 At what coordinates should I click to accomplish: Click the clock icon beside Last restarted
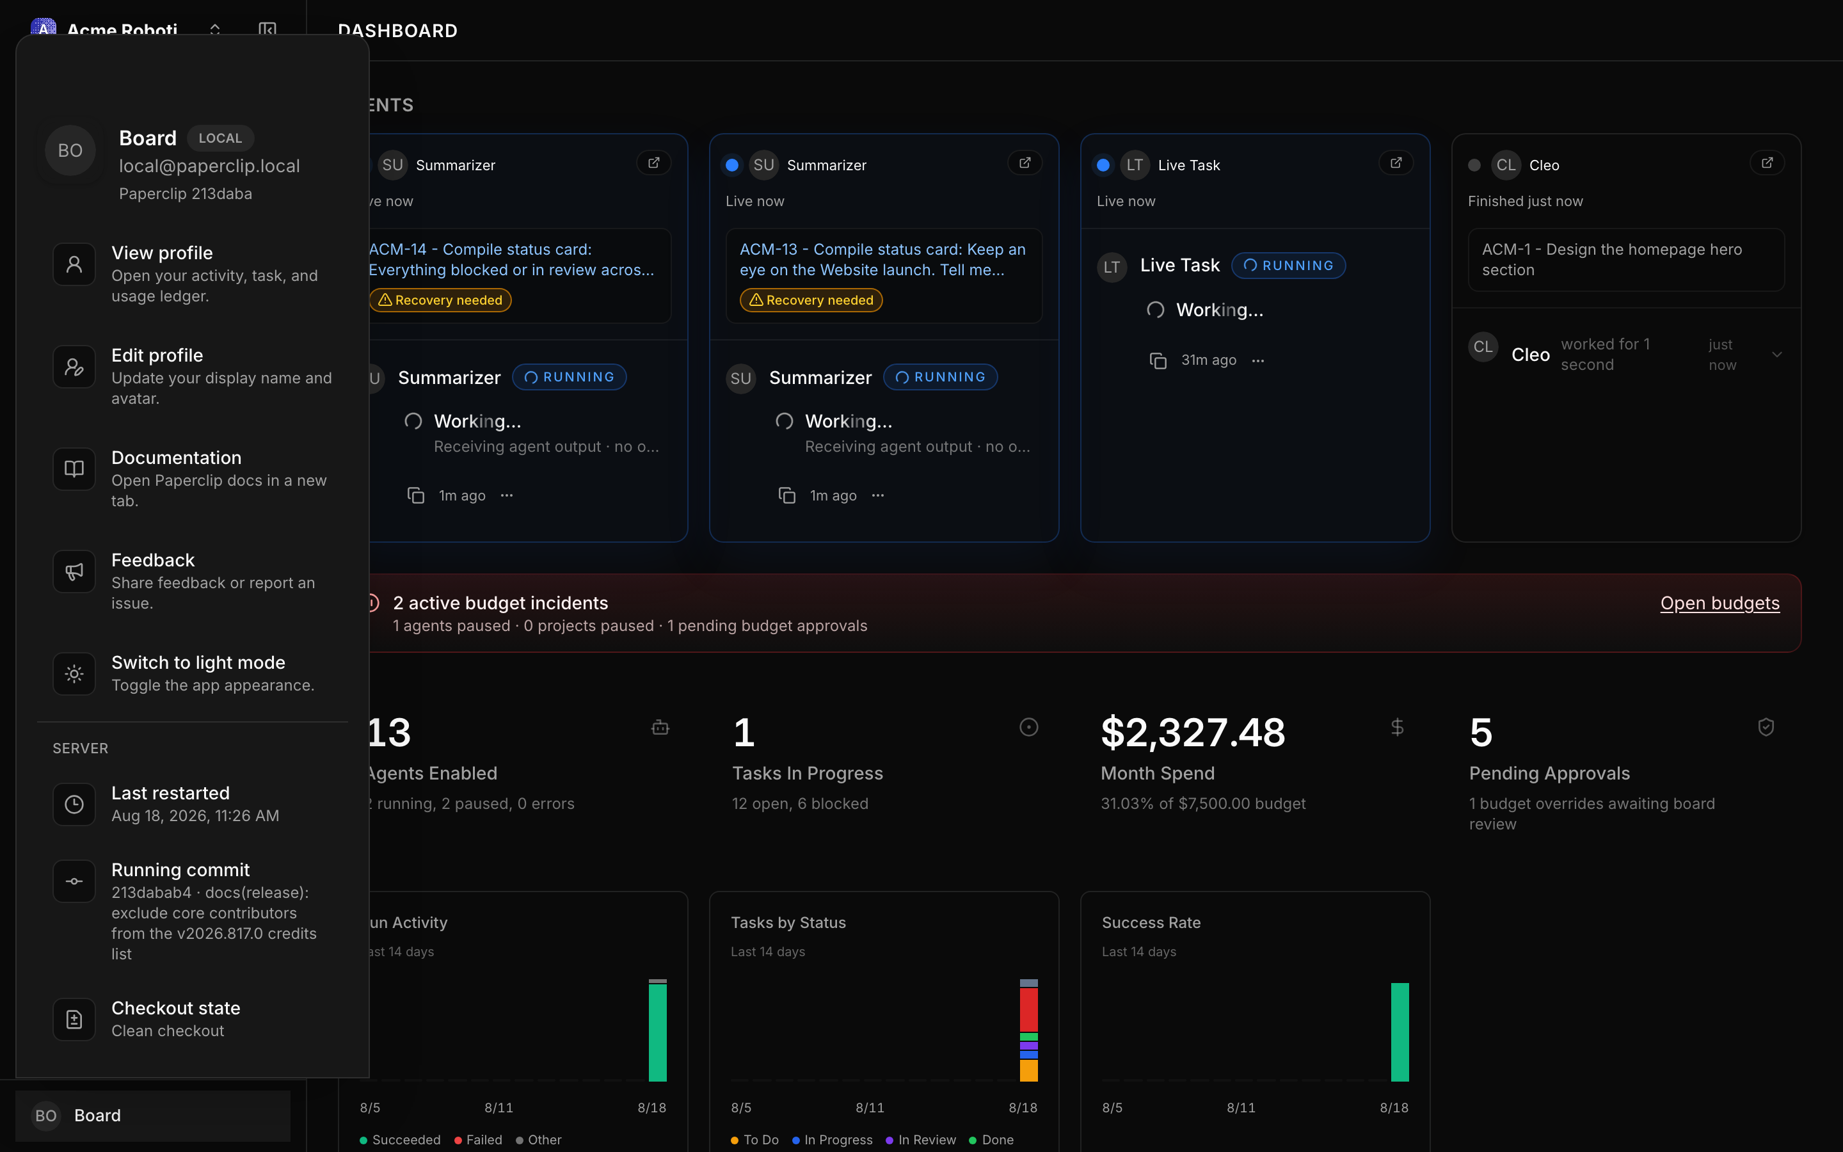(x=74, y=804)
